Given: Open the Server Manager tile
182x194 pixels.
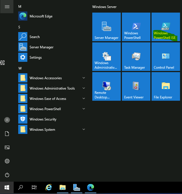Looking at the screenshot, I should [107, 27].
